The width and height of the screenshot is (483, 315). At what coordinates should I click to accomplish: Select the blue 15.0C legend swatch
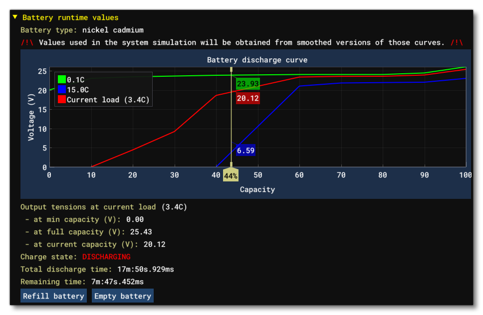62,89
